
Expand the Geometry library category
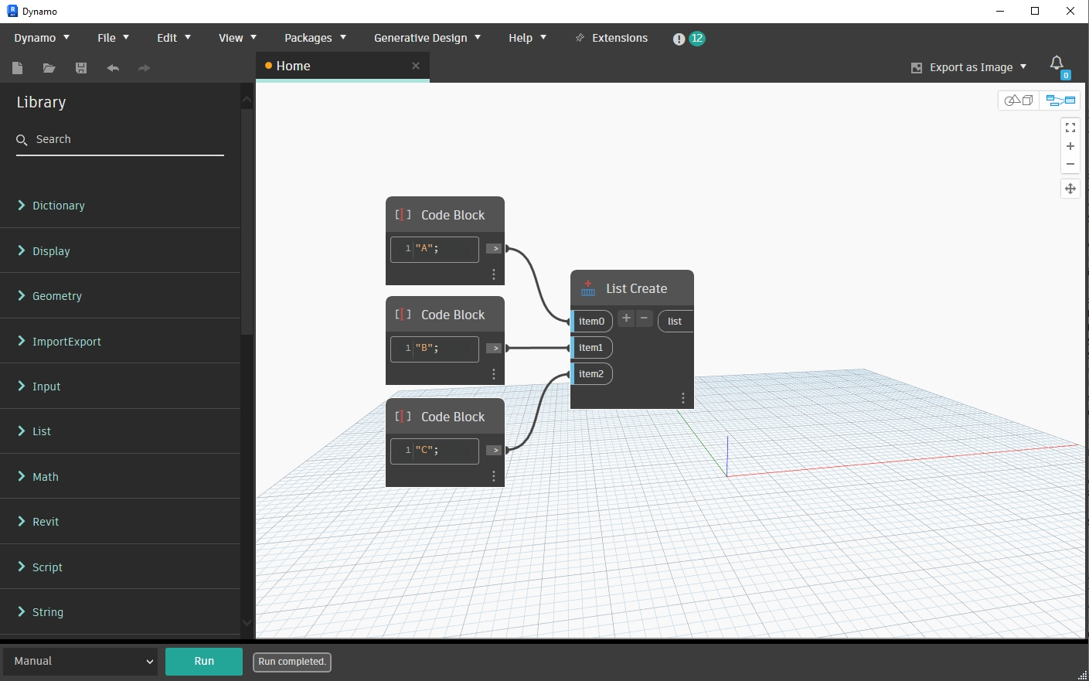(x=56, y=295)
